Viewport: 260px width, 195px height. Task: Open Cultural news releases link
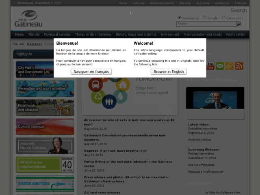[x=102, y=193]
